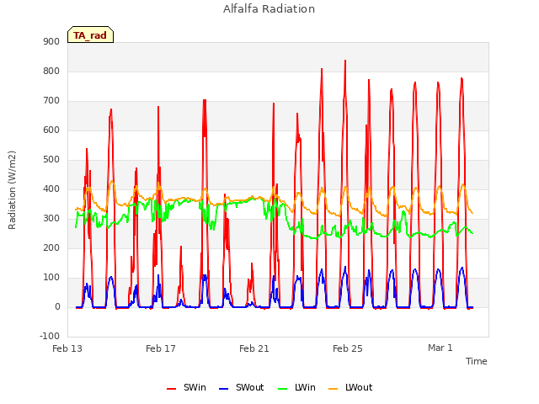Toggle the SWout legend entry

coord(242,387)
